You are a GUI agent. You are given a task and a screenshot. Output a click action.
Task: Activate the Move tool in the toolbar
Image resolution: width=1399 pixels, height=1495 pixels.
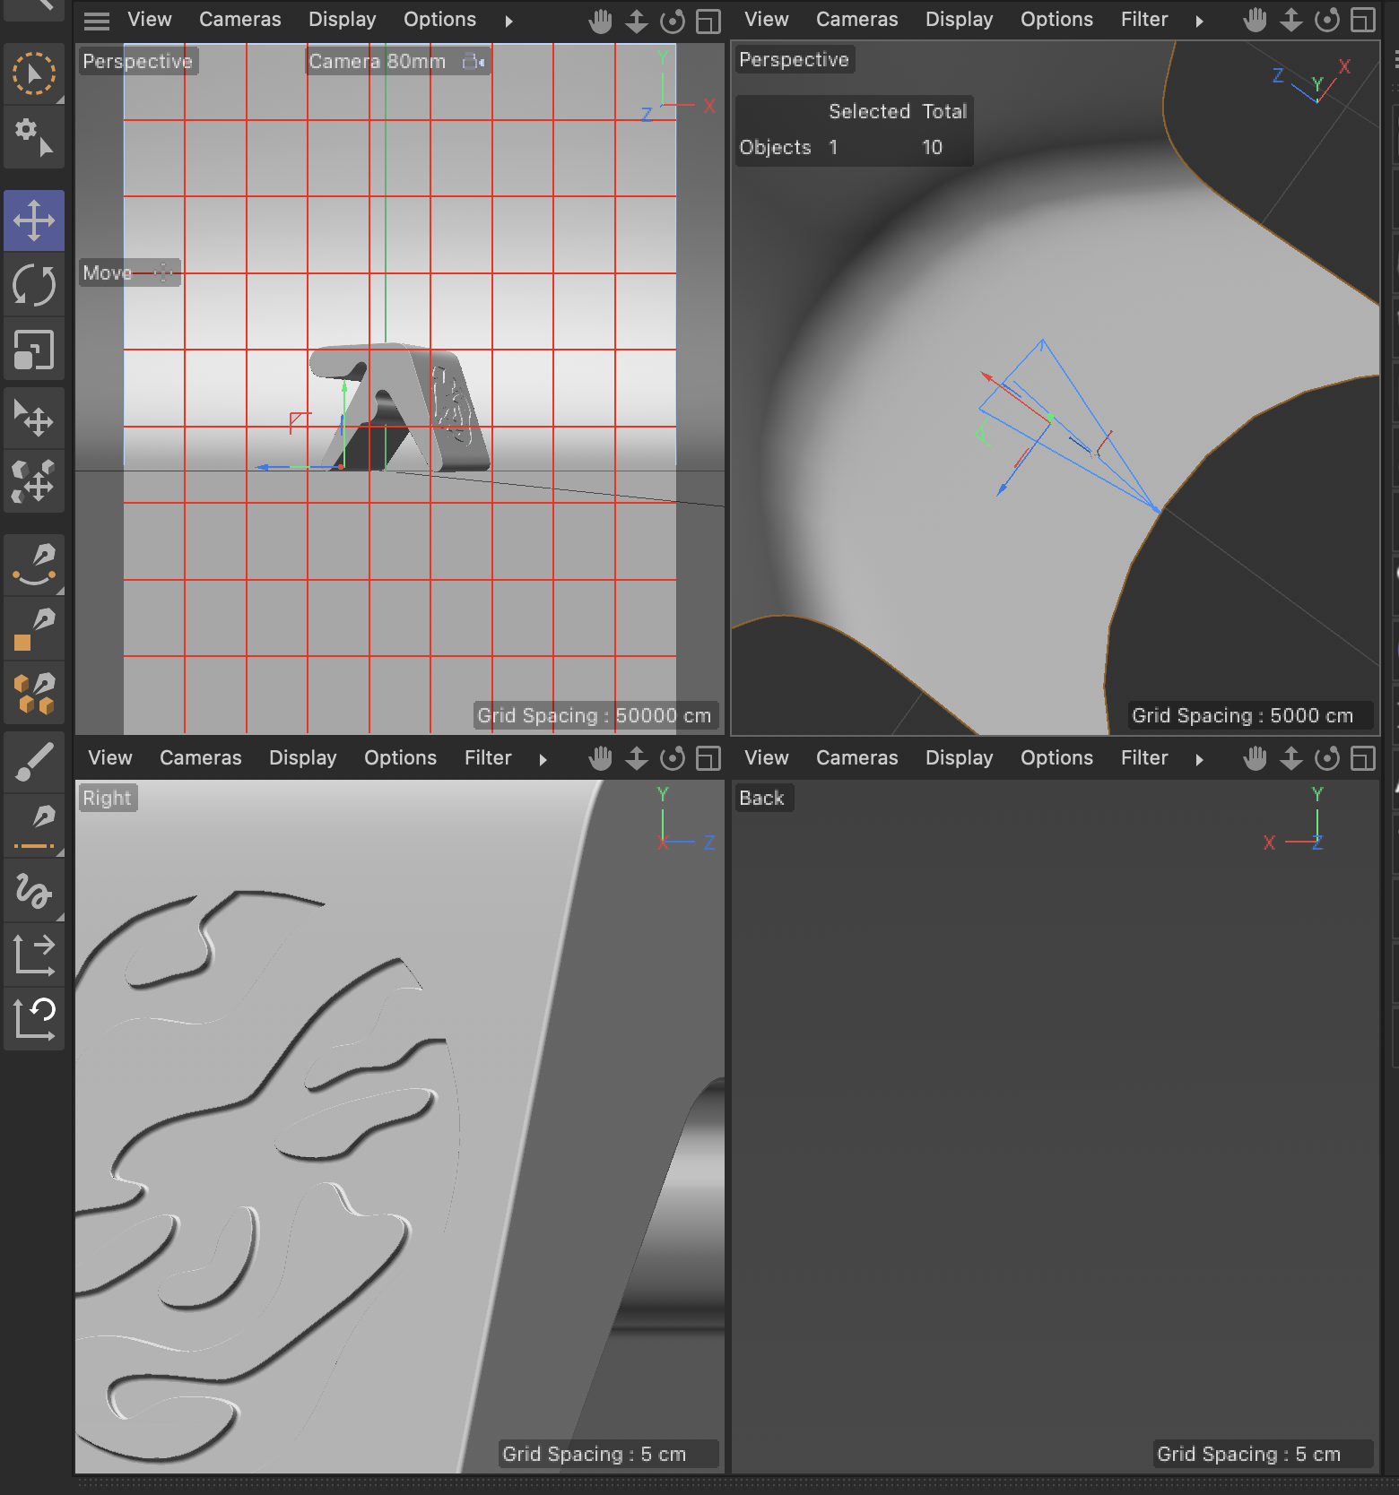point(34,220)
